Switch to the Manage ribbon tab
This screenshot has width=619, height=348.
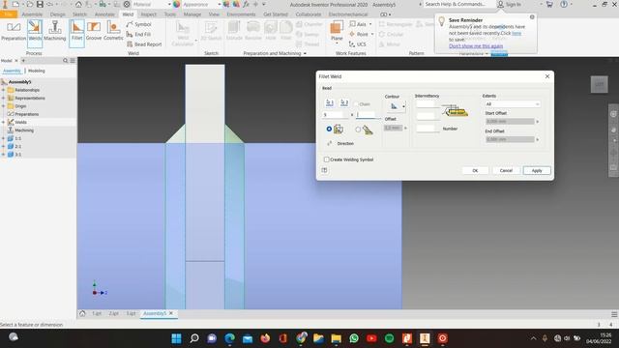192,14
